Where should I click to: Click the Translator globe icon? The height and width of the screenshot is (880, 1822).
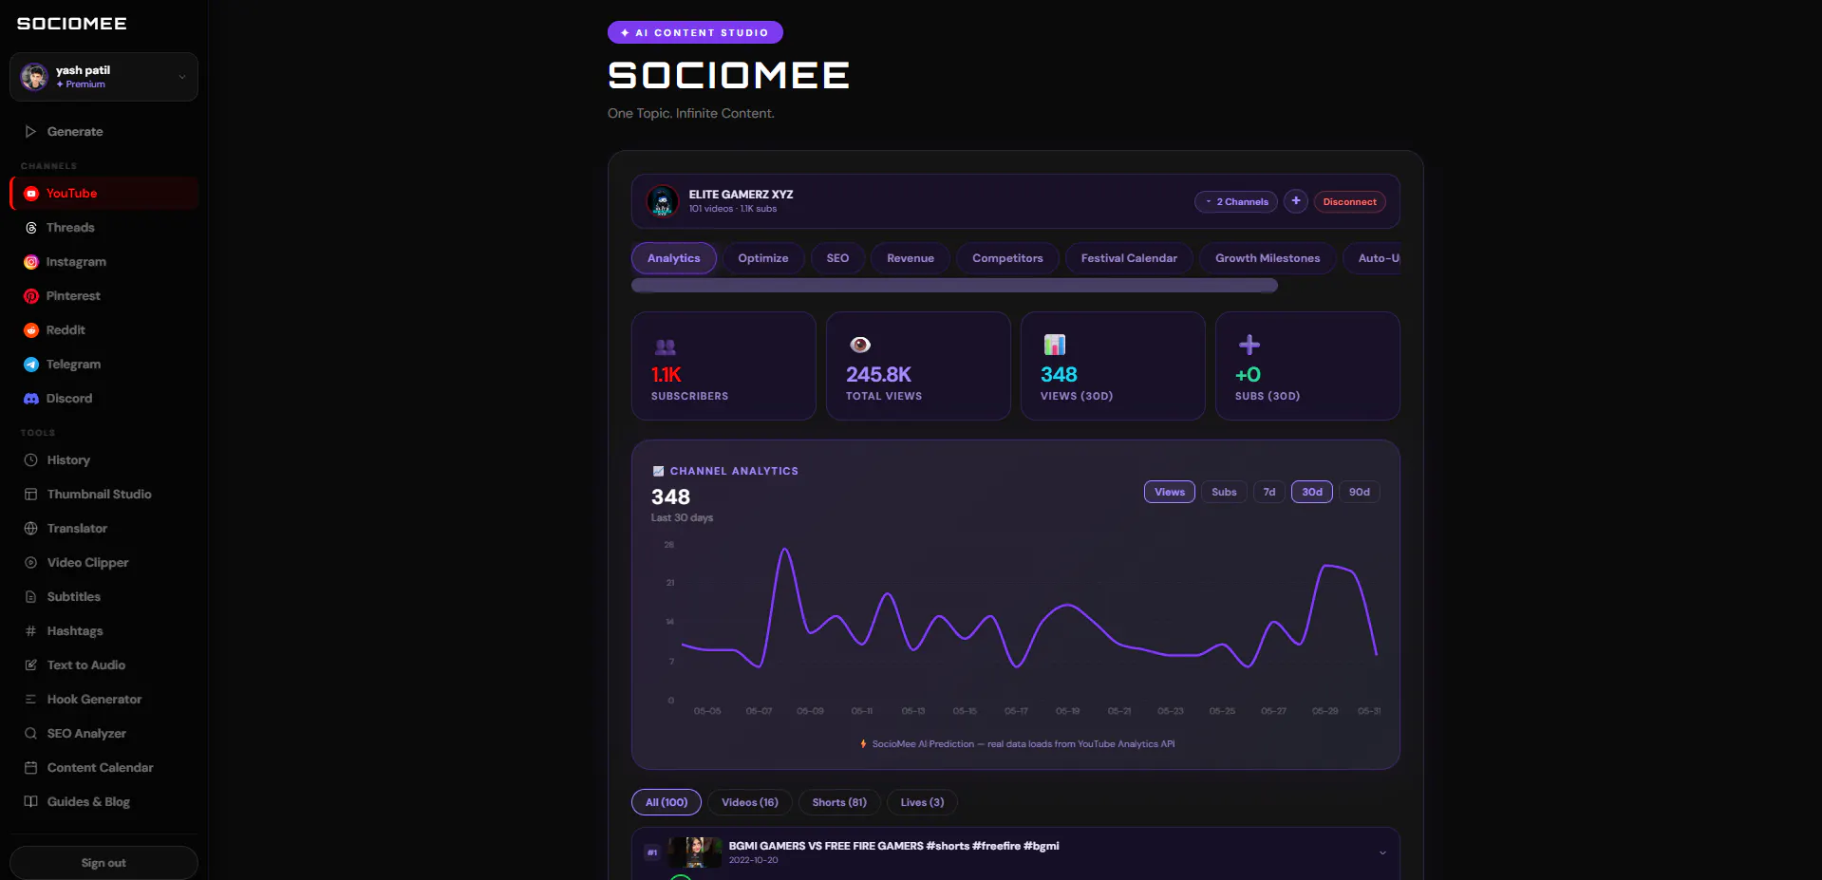click(30, 529)
